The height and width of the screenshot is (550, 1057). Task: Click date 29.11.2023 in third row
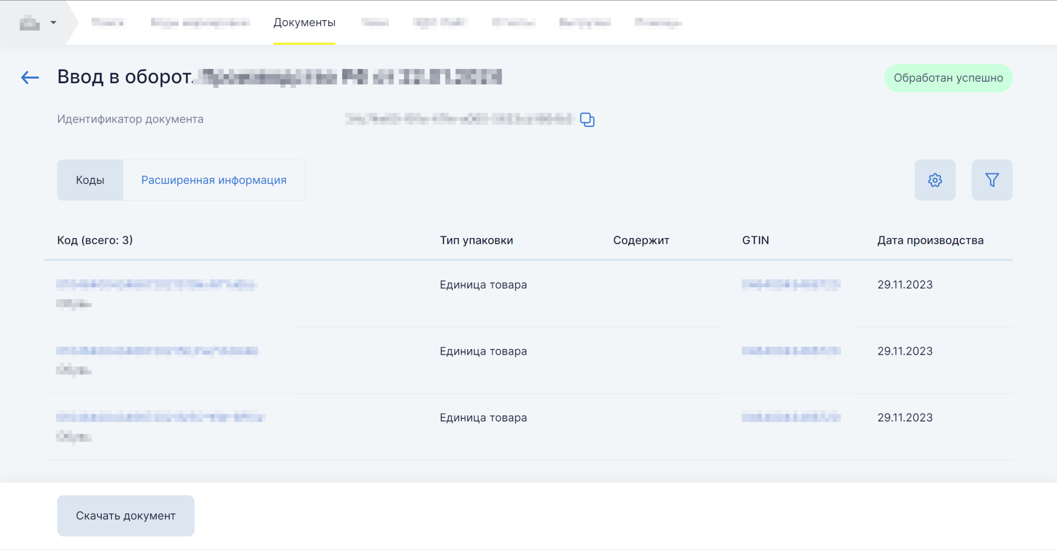pos(905,418)
